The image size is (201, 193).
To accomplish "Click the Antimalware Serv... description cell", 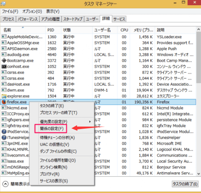I will point(175,173).
